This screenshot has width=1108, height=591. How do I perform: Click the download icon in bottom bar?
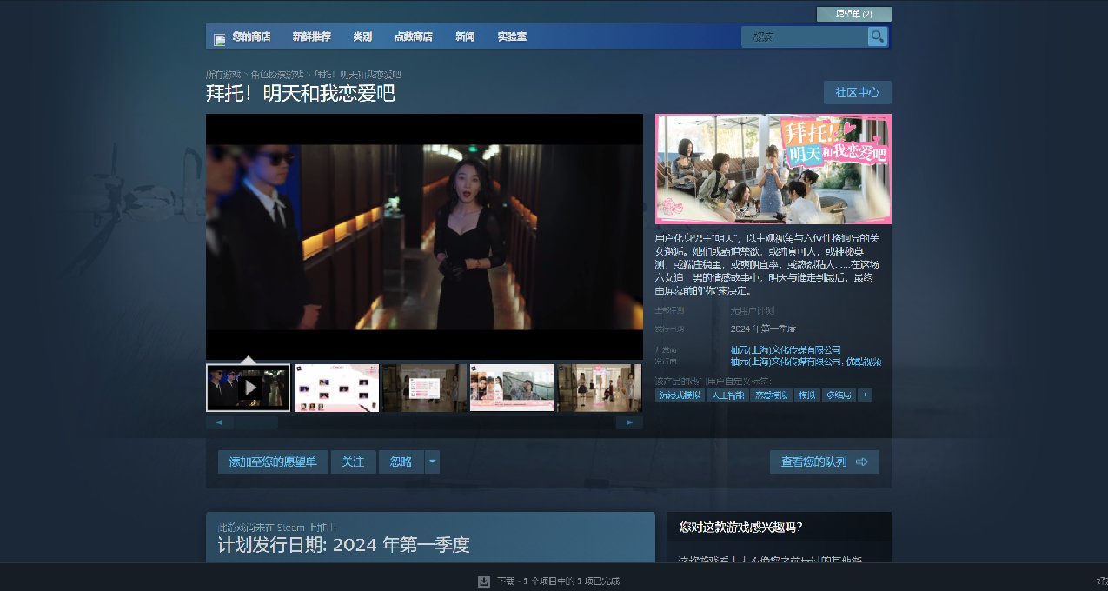[484, 581]
